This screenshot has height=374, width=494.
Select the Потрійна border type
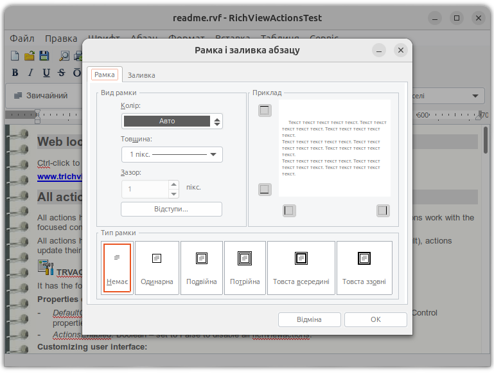245,268
